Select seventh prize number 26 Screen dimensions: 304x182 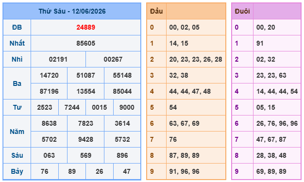pyautogui.click(x=100, y=171)
